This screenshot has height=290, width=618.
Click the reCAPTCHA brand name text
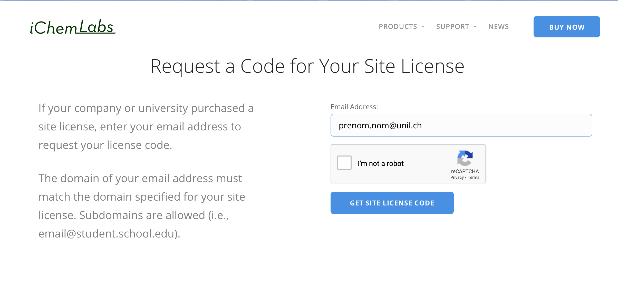[x=465, y=171]
